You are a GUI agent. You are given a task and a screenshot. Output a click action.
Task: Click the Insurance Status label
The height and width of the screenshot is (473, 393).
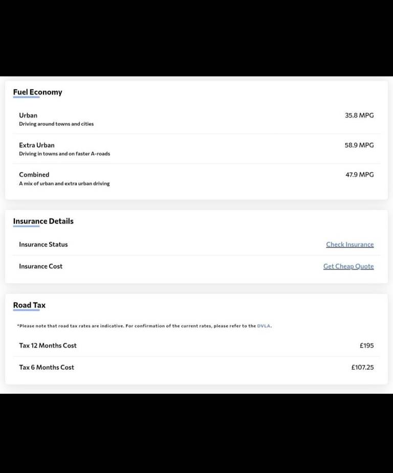coord(43,244)
